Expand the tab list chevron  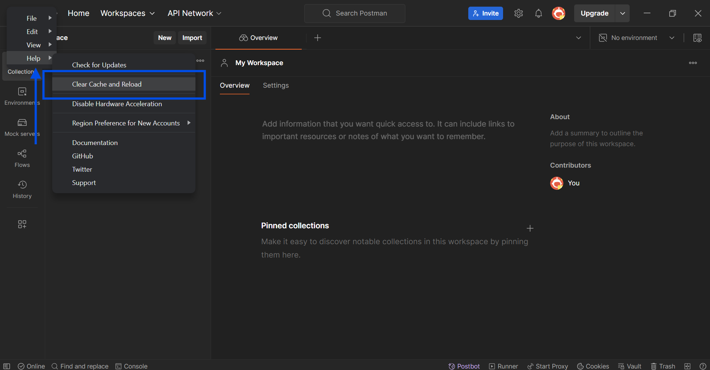point(579,38)
